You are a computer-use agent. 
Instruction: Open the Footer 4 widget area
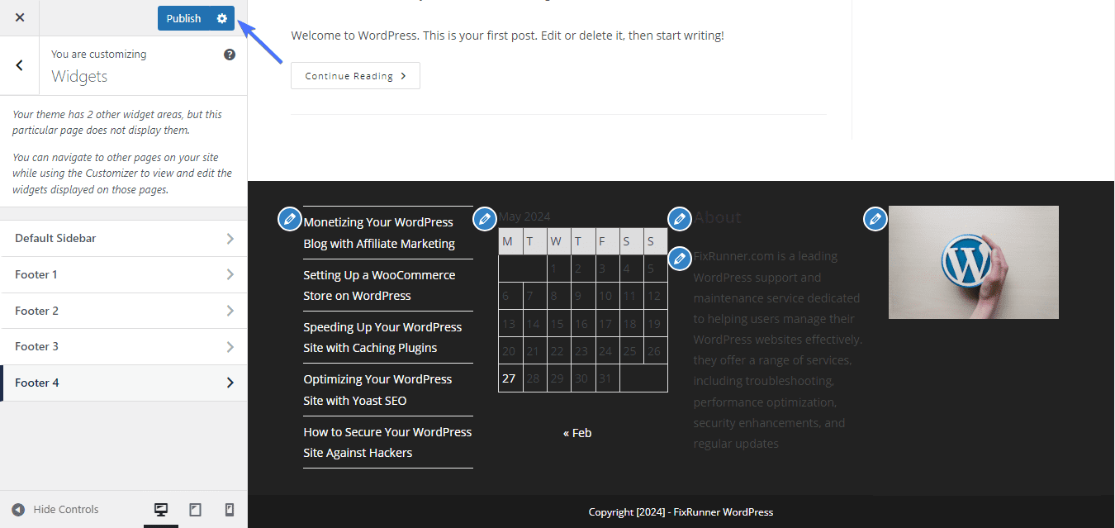pyautogui.click(x=124, y=383)
